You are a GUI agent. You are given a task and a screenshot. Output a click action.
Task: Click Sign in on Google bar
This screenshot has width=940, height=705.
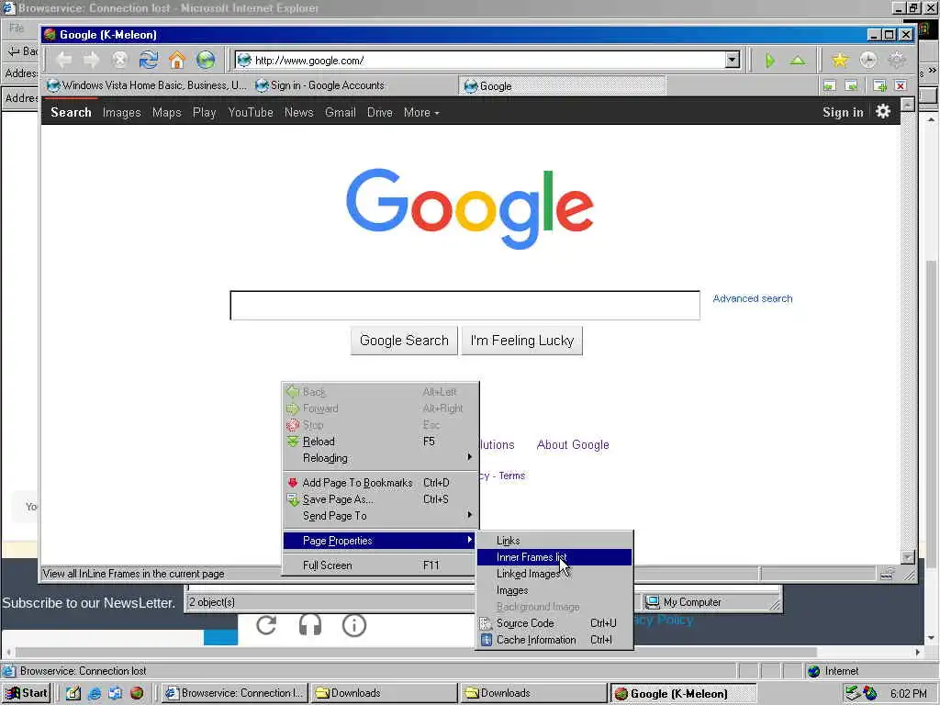pyautogui.click(x=843, y=112)
